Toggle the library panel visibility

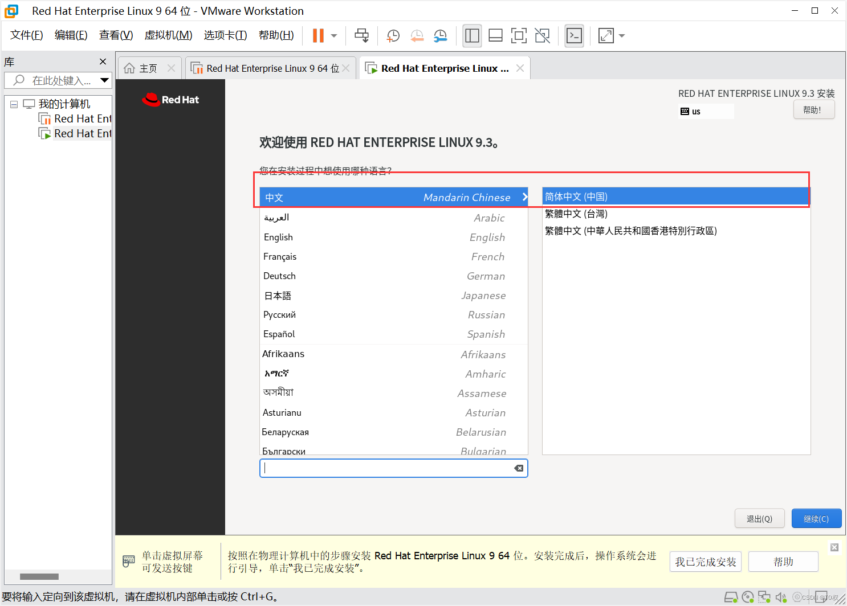point(472,35)
